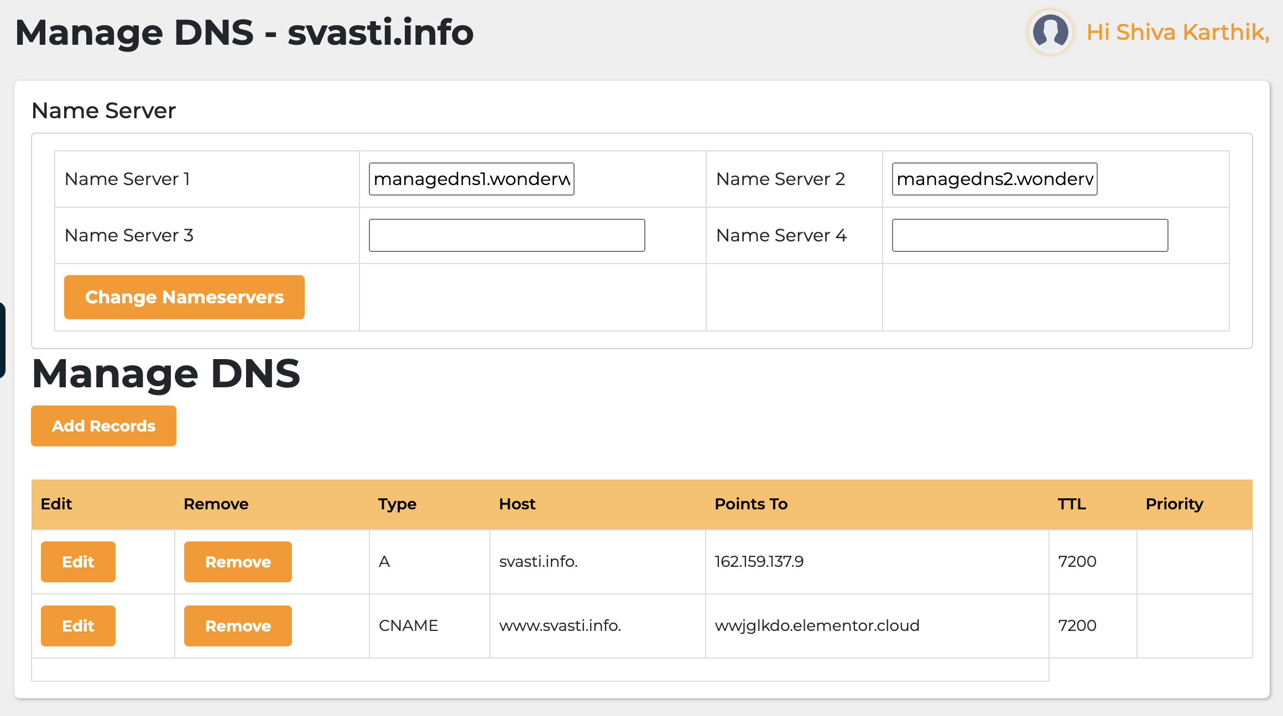Click the Priority column header

(x=1174, y=504)
